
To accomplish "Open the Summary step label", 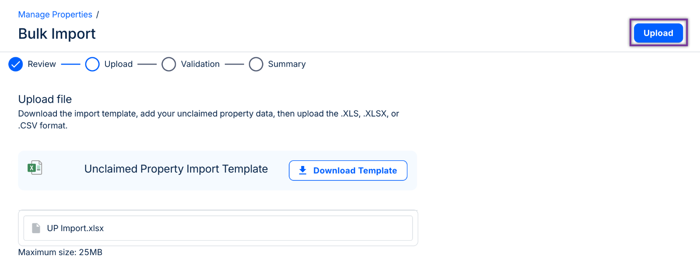I will [287, 64].
